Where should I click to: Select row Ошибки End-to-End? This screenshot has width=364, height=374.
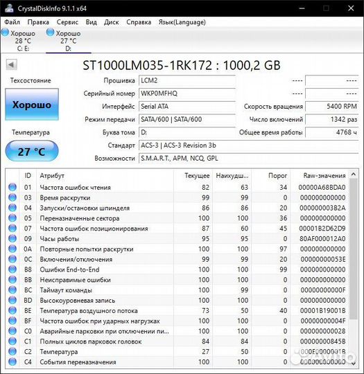[x=177, y=269]
